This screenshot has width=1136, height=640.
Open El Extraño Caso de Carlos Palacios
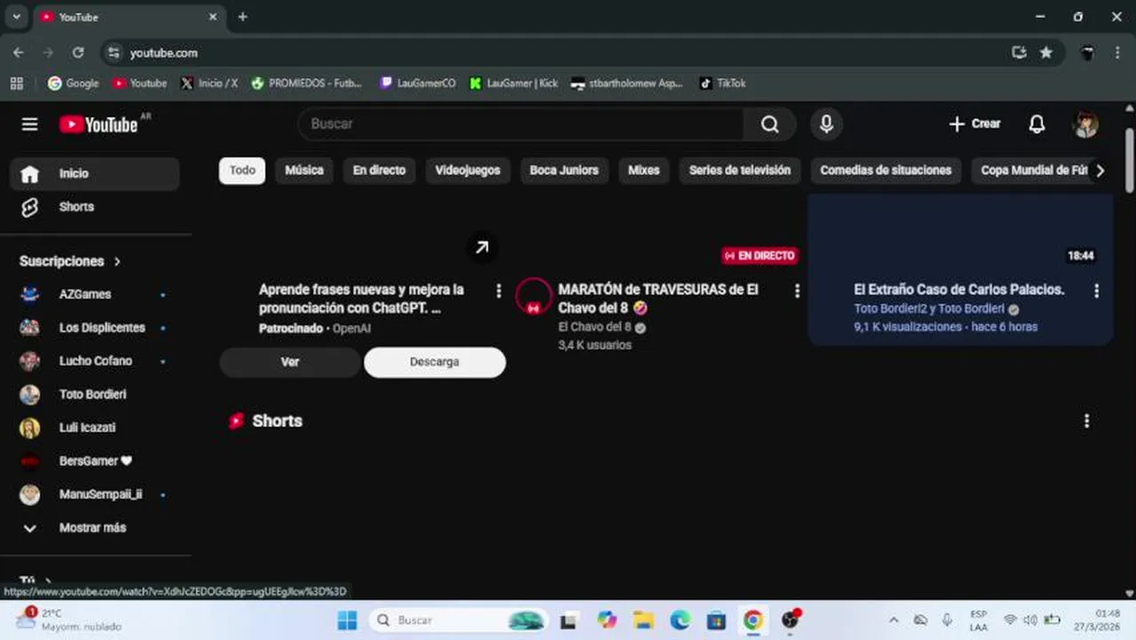click(x=959, y=290)
